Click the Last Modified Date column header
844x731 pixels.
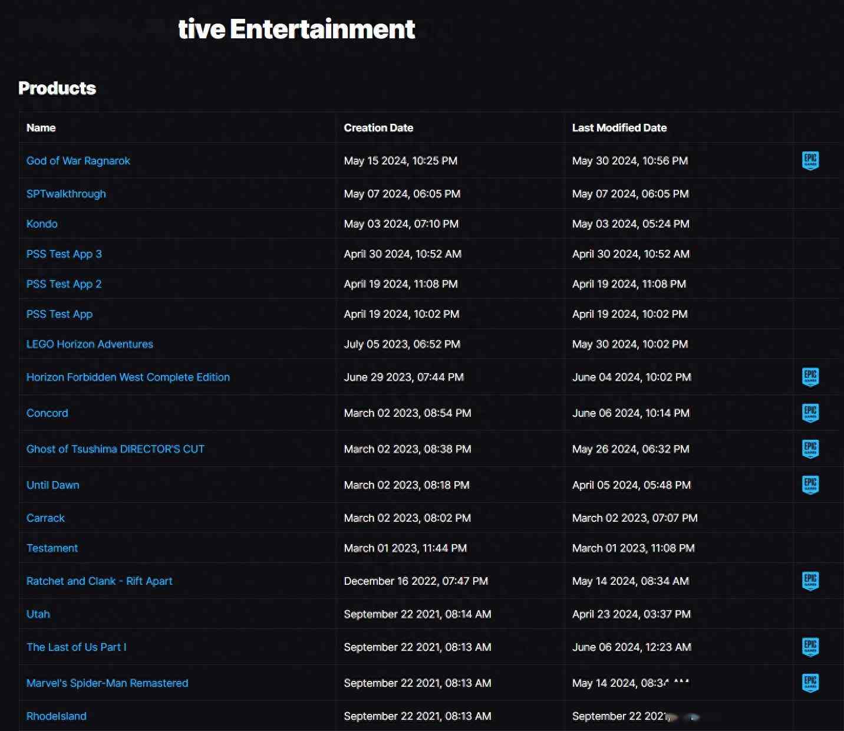(x=619, y=128)
